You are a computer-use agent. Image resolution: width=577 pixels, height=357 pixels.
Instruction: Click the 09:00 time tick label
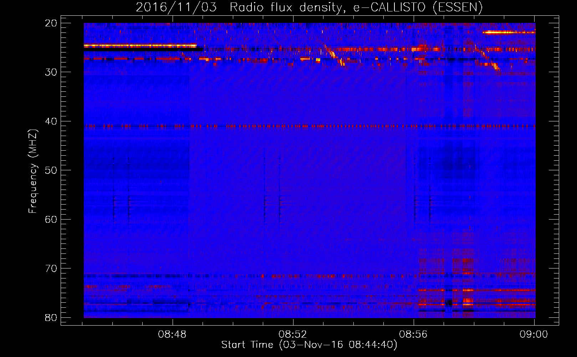(534, 335)
